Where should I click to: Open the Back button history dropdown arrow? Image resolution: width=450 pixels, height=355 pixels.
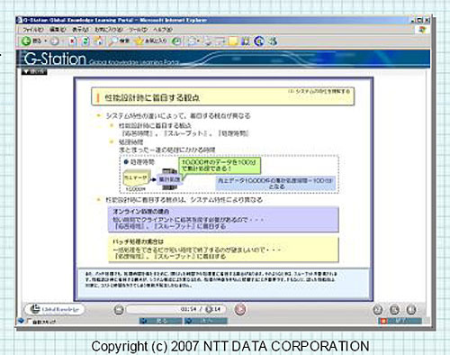point(46,41)
